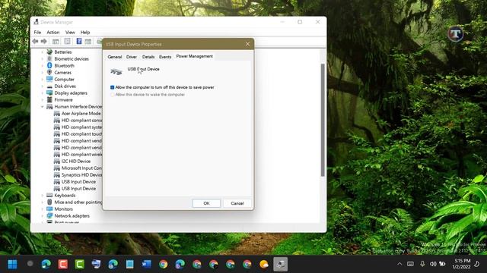The image size is (487, 273).
Task: Expand the Keyboards category
Action: click(43, 196)
